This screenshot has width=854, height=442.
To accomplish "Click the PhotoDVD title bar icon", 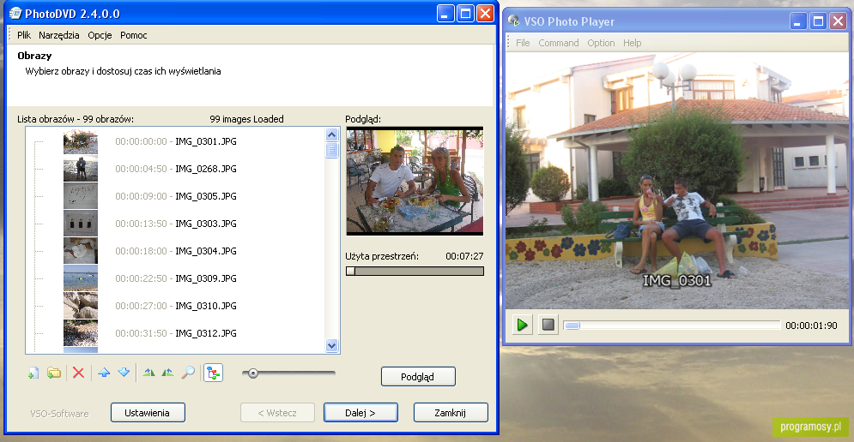I will 15,14.
